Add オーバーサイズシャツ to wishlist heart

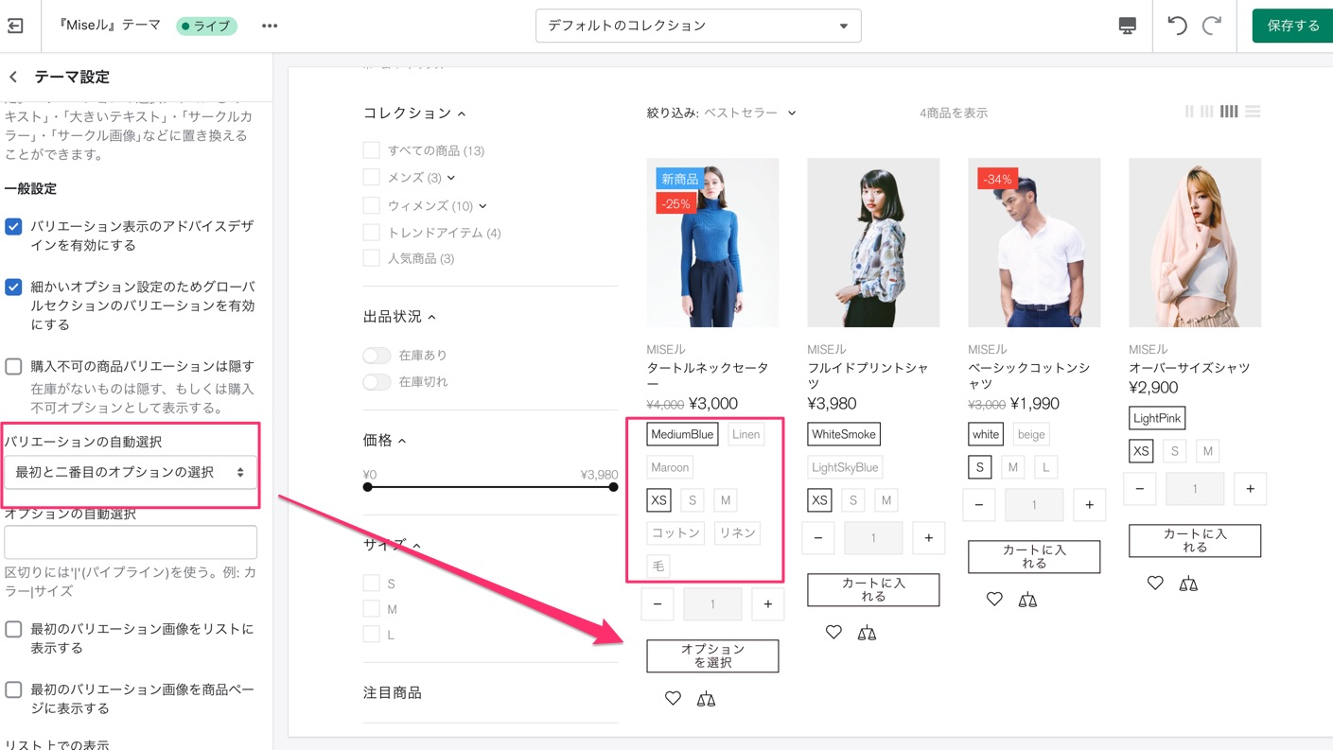pyautogui.click(x=1155, y=584)
